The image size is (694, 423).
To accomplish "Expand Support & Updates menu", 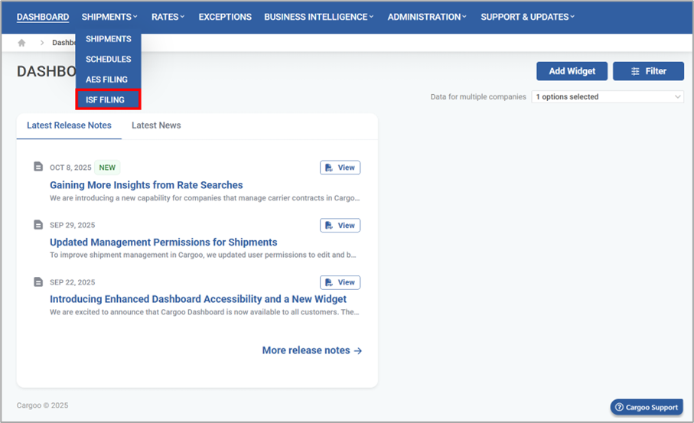I will (x=528, y=17).
